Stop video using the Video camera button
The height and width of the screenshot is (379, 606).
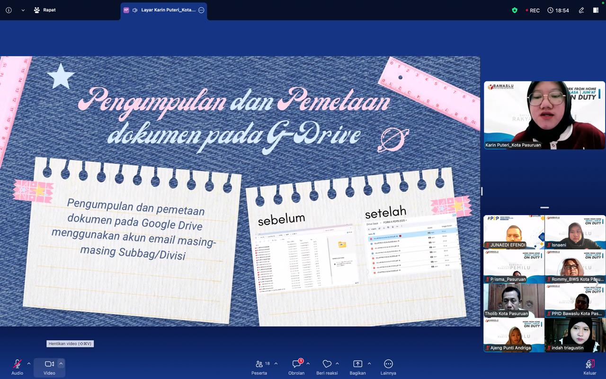49,367
